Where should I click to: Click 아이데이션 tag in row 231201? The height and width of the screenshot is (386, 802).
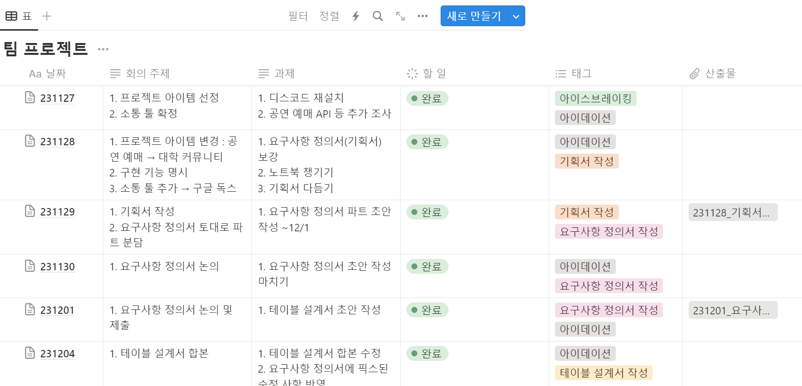pyautogui.click(x=585, y=329)
